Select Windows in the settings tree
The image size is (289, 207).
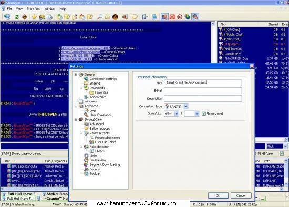point(90,101)
